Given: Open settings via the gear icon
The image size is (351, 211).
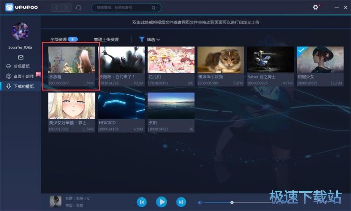Looking at the screenshot, I should (315, 8).
